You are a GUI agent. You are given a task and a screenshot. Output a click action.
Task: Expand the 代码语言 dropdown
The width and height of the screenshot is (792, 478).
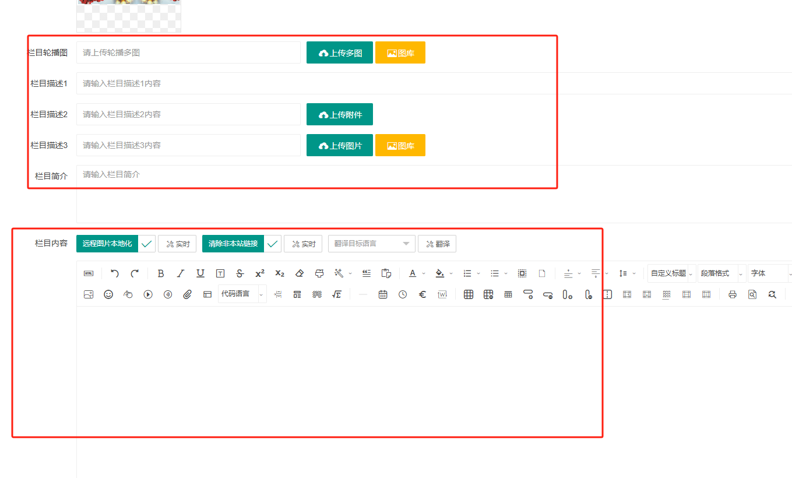pyautogui.click(x=242, y=294)
